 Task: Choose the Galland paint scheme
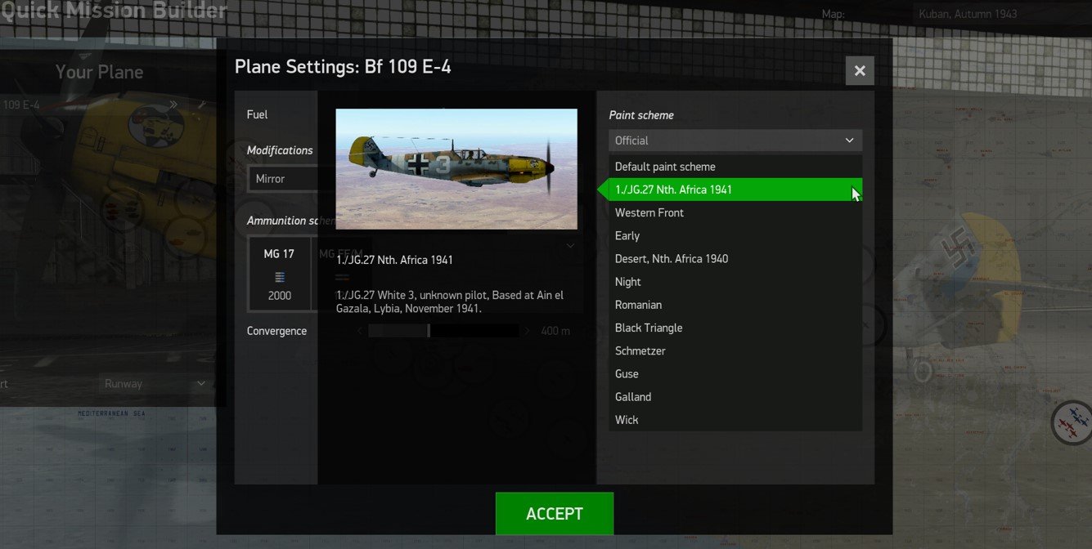(x=735, y=396)
